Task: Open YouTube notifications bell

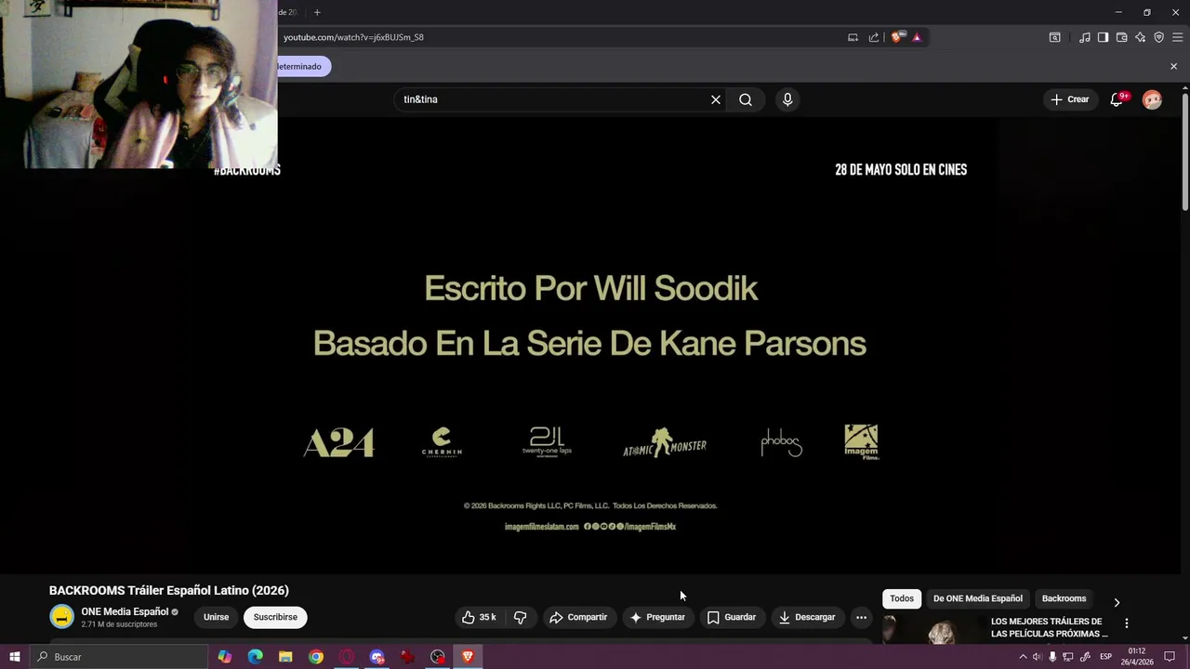Action: click(x=1117, y=99)
